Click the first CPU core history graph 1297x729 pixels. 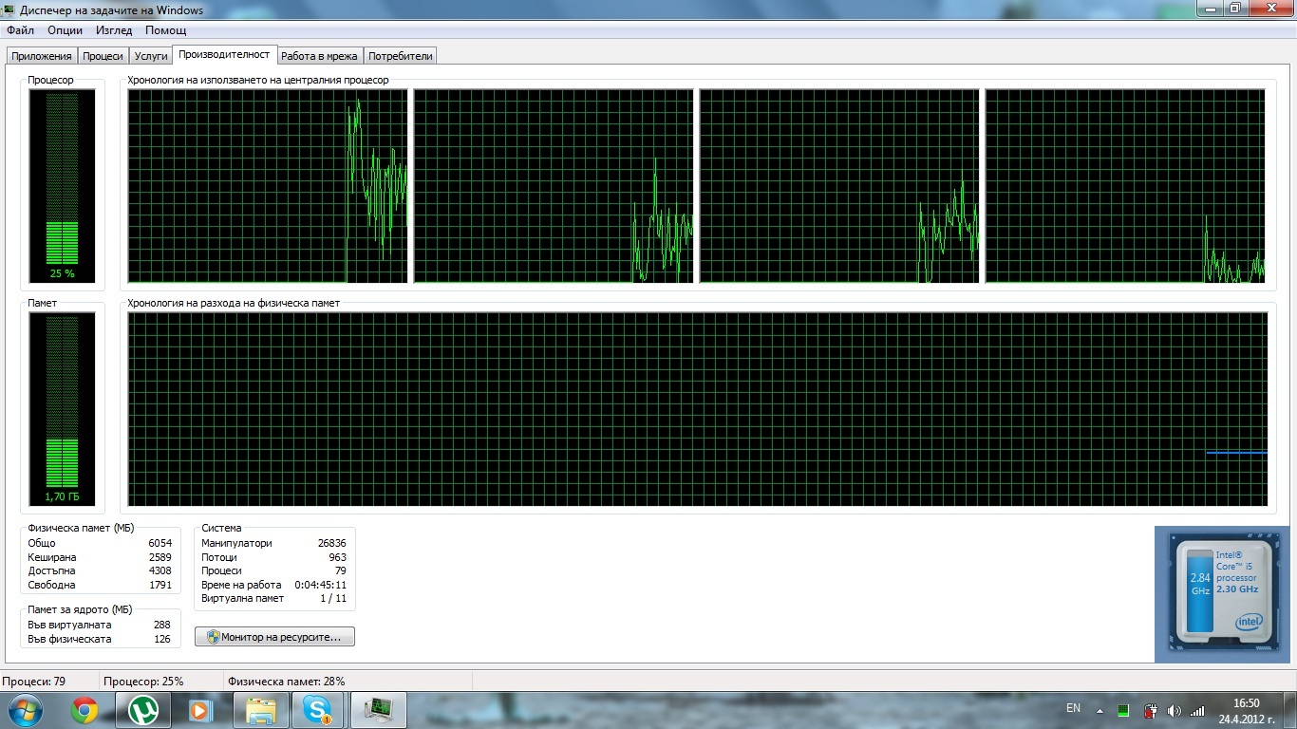point(268,186)
